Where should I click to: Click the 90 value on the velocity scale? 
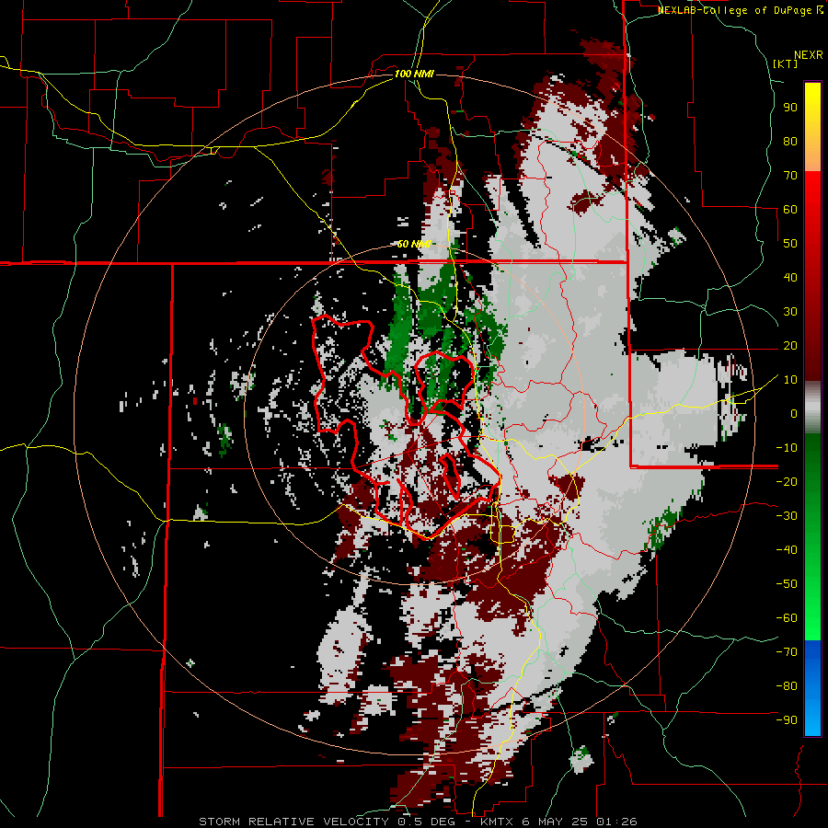(x=790, y=108)
